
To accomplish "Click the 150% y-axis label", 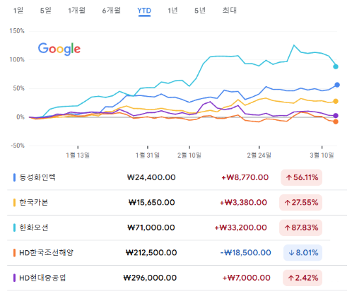I will (17, 31).
